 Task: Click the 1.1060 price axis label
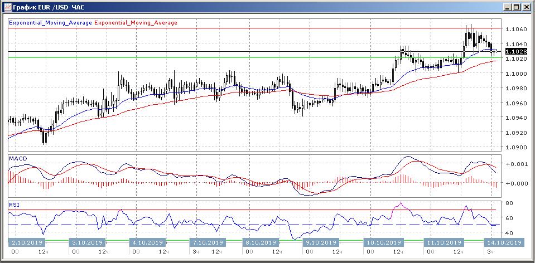[x=515, y=29]
